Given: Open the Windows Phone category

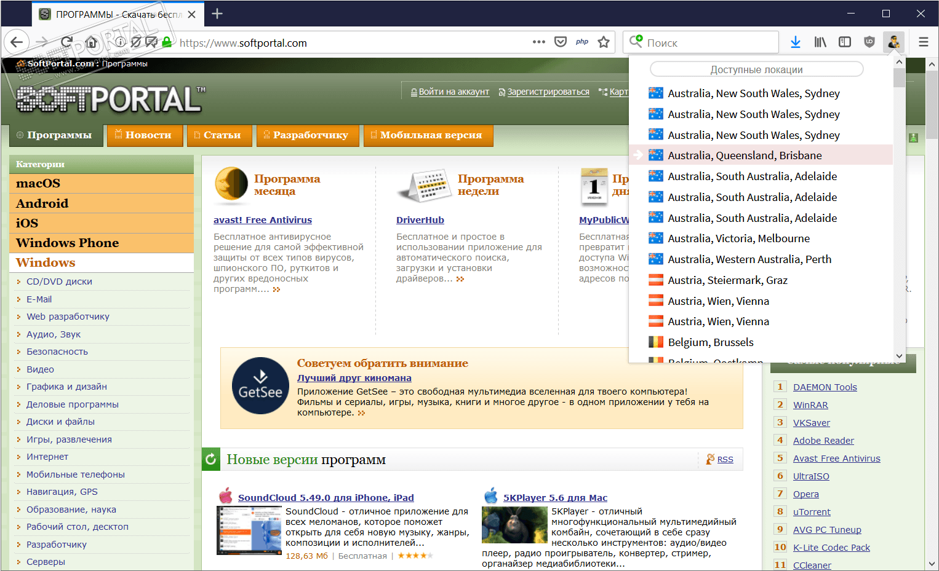Looking at the screenshot, I should point(102,243).
